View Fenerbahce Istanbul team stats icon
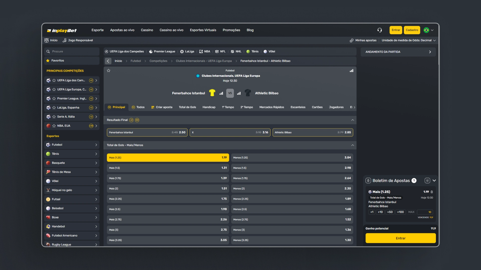This screenshot has height=270, width=481. [x=221, y=93]
